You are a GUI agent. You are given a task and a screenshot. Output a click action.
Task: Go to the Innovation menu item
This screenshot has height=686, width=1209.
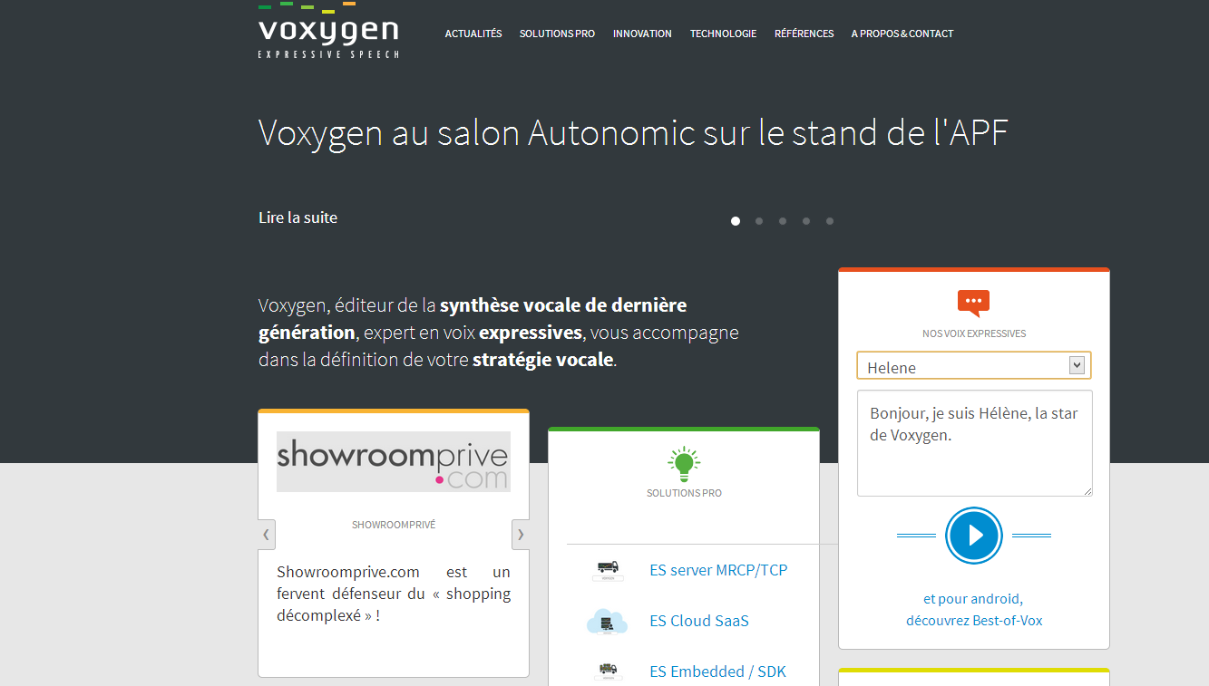[x=642, y=34]
